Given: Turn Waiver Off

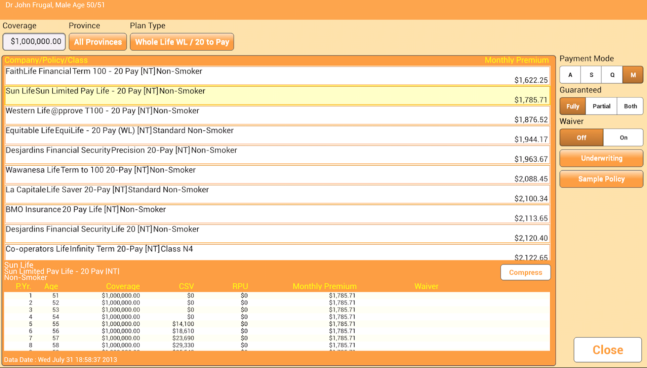Looking at the screenshot, I should point(581,138).
